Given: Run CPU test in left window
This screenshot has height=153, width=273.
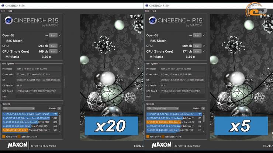Looking at the screenshot, I should (x=53, y=46).
